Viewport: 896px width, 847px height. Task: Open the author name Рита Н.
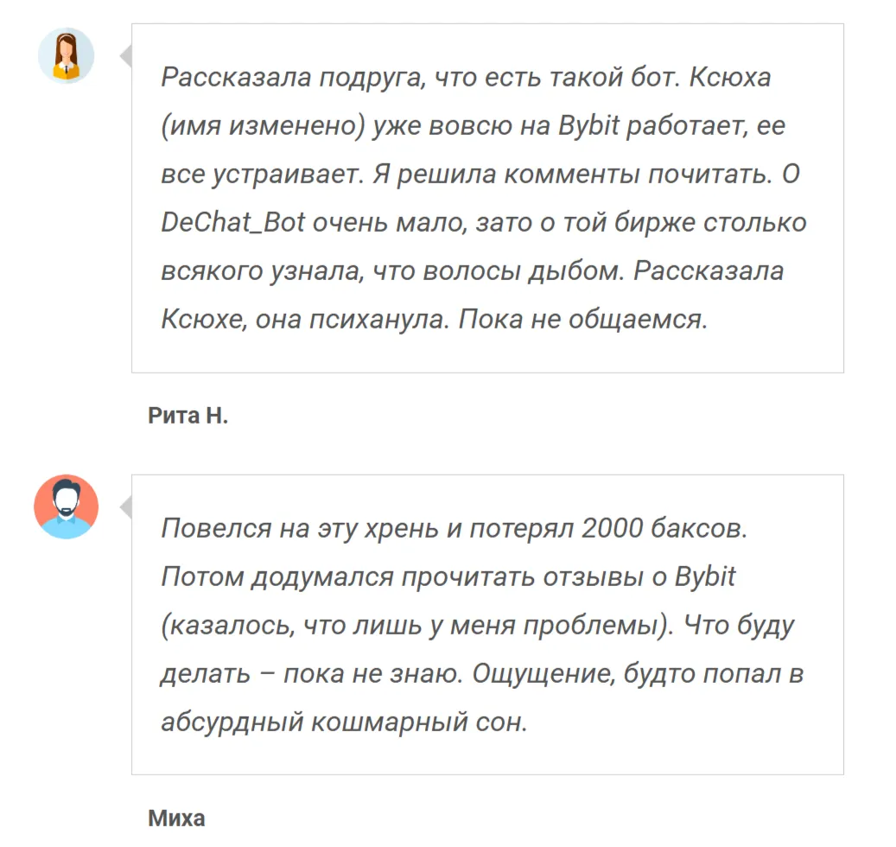pos(188,416)
